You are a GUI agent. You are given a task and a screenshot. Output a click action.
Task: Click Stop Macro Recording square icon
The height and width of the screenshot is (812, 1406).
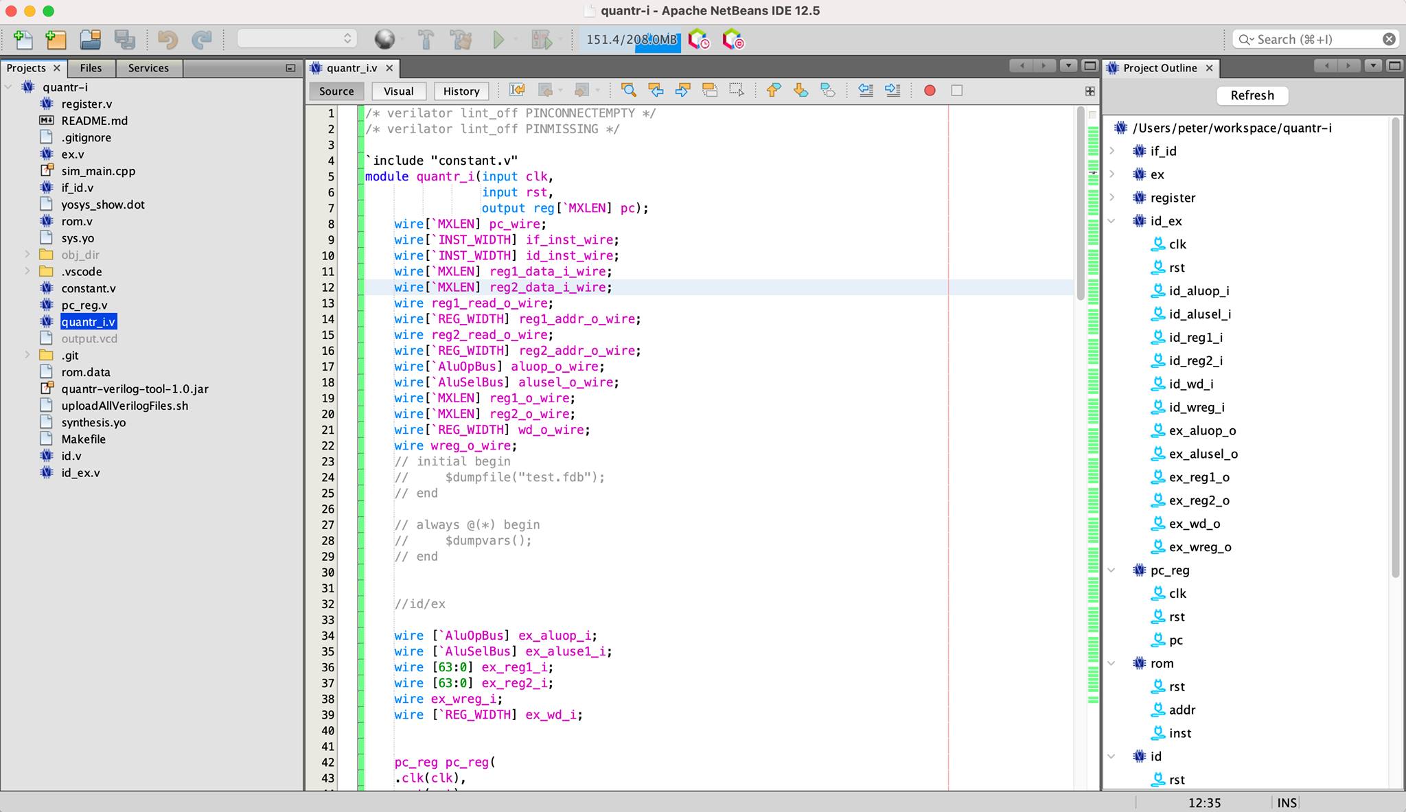(957, 90)
